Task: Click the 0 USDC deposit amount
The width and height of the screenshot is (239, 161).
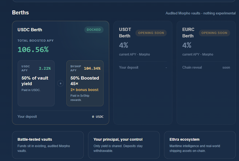Action: click(x=98, y=117)
